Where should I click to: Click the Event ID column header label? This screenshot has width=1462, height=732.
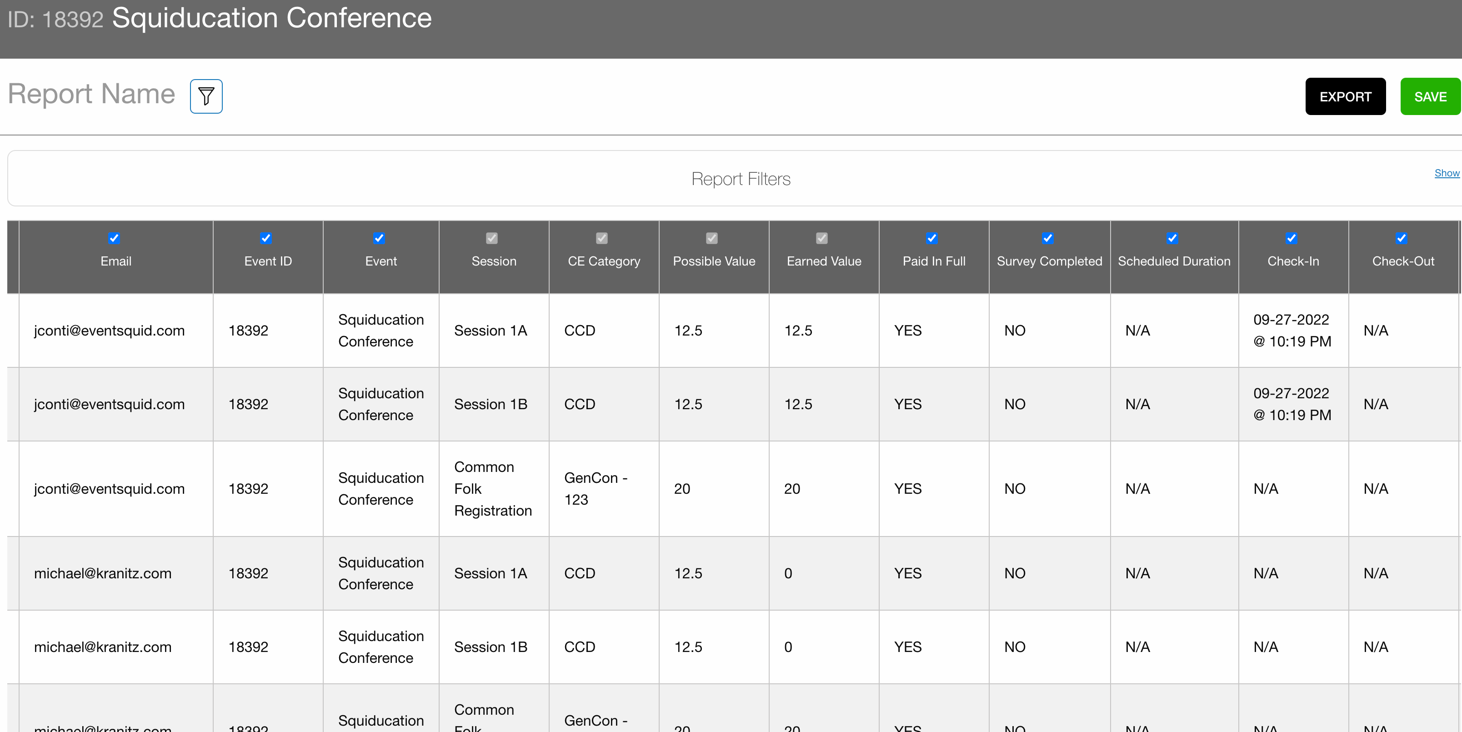[268, 261]
